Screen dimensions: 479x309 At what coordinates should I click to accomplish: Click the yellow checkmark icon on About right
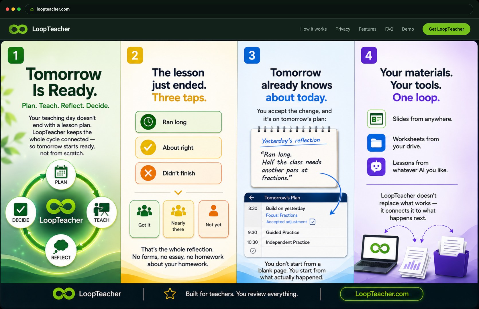148,147
